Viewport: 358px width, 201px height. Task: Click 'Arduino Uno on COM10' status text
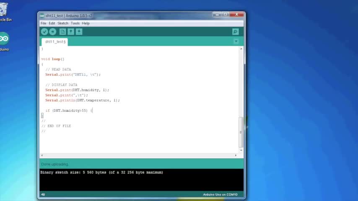pos(221,195)
